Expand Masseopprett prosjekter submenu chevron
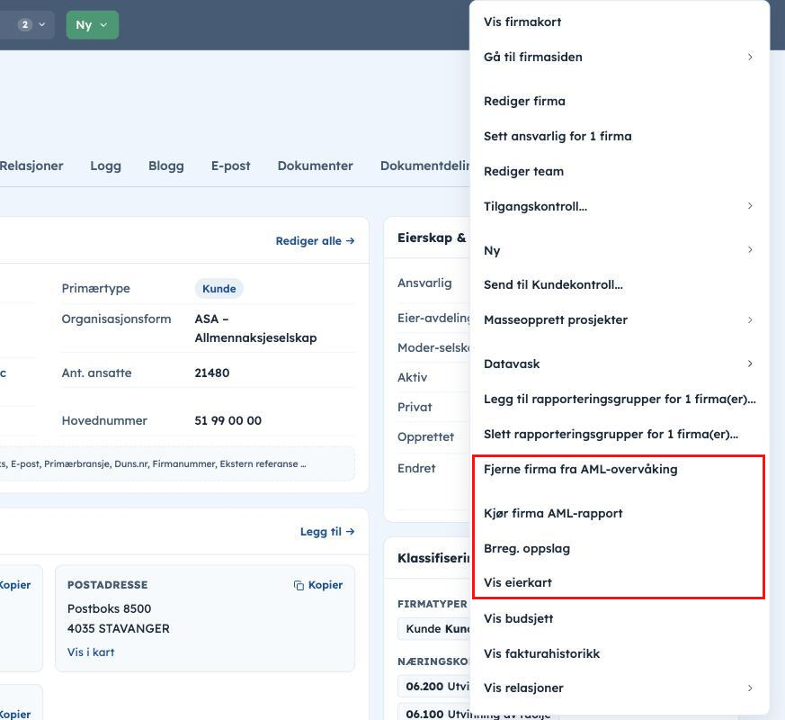 pyautogui.click(x=749, y=319)
